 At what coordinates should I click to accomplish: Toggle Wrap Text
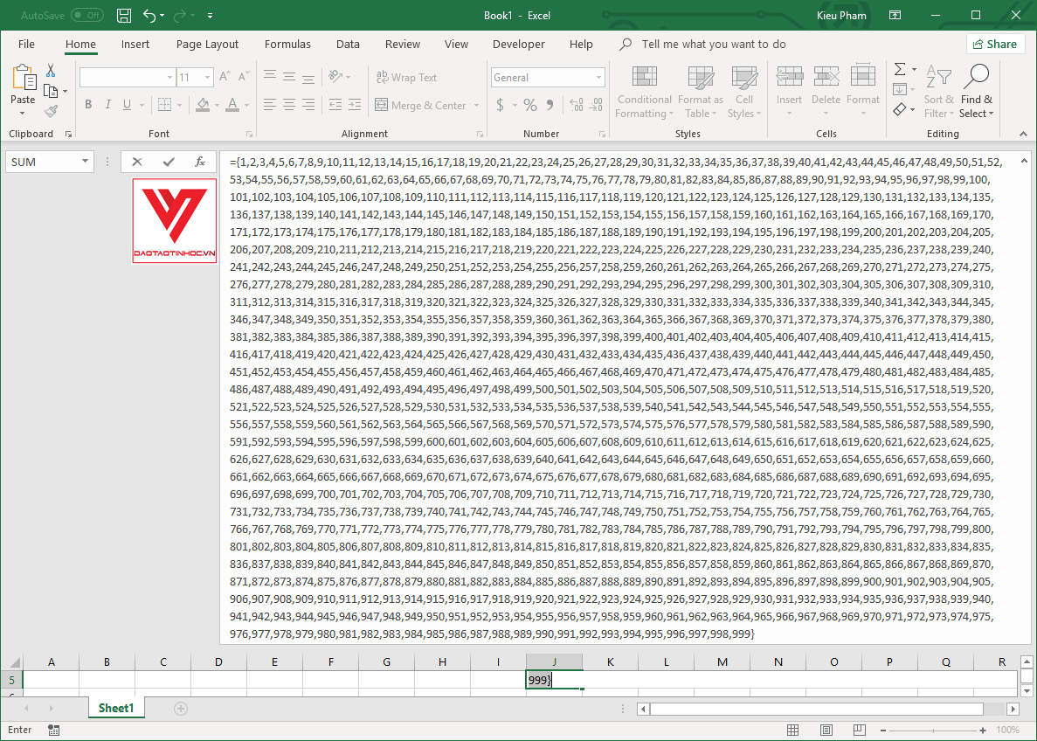coord(406,78)
